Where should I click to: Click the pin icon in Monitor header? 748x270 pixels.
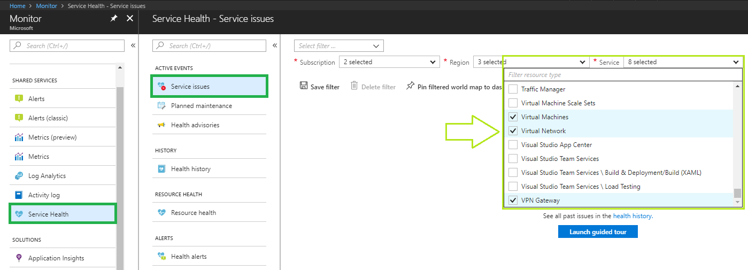(113, 19)
